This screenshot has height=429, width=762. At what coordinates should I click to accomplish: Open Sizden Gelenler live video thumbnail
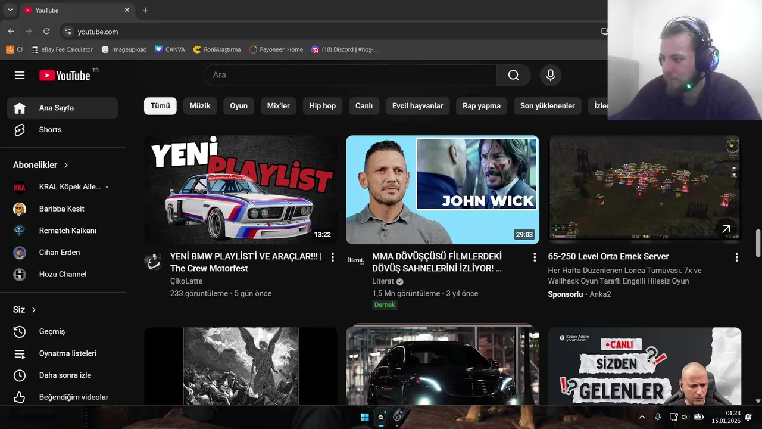coord(645,366)
